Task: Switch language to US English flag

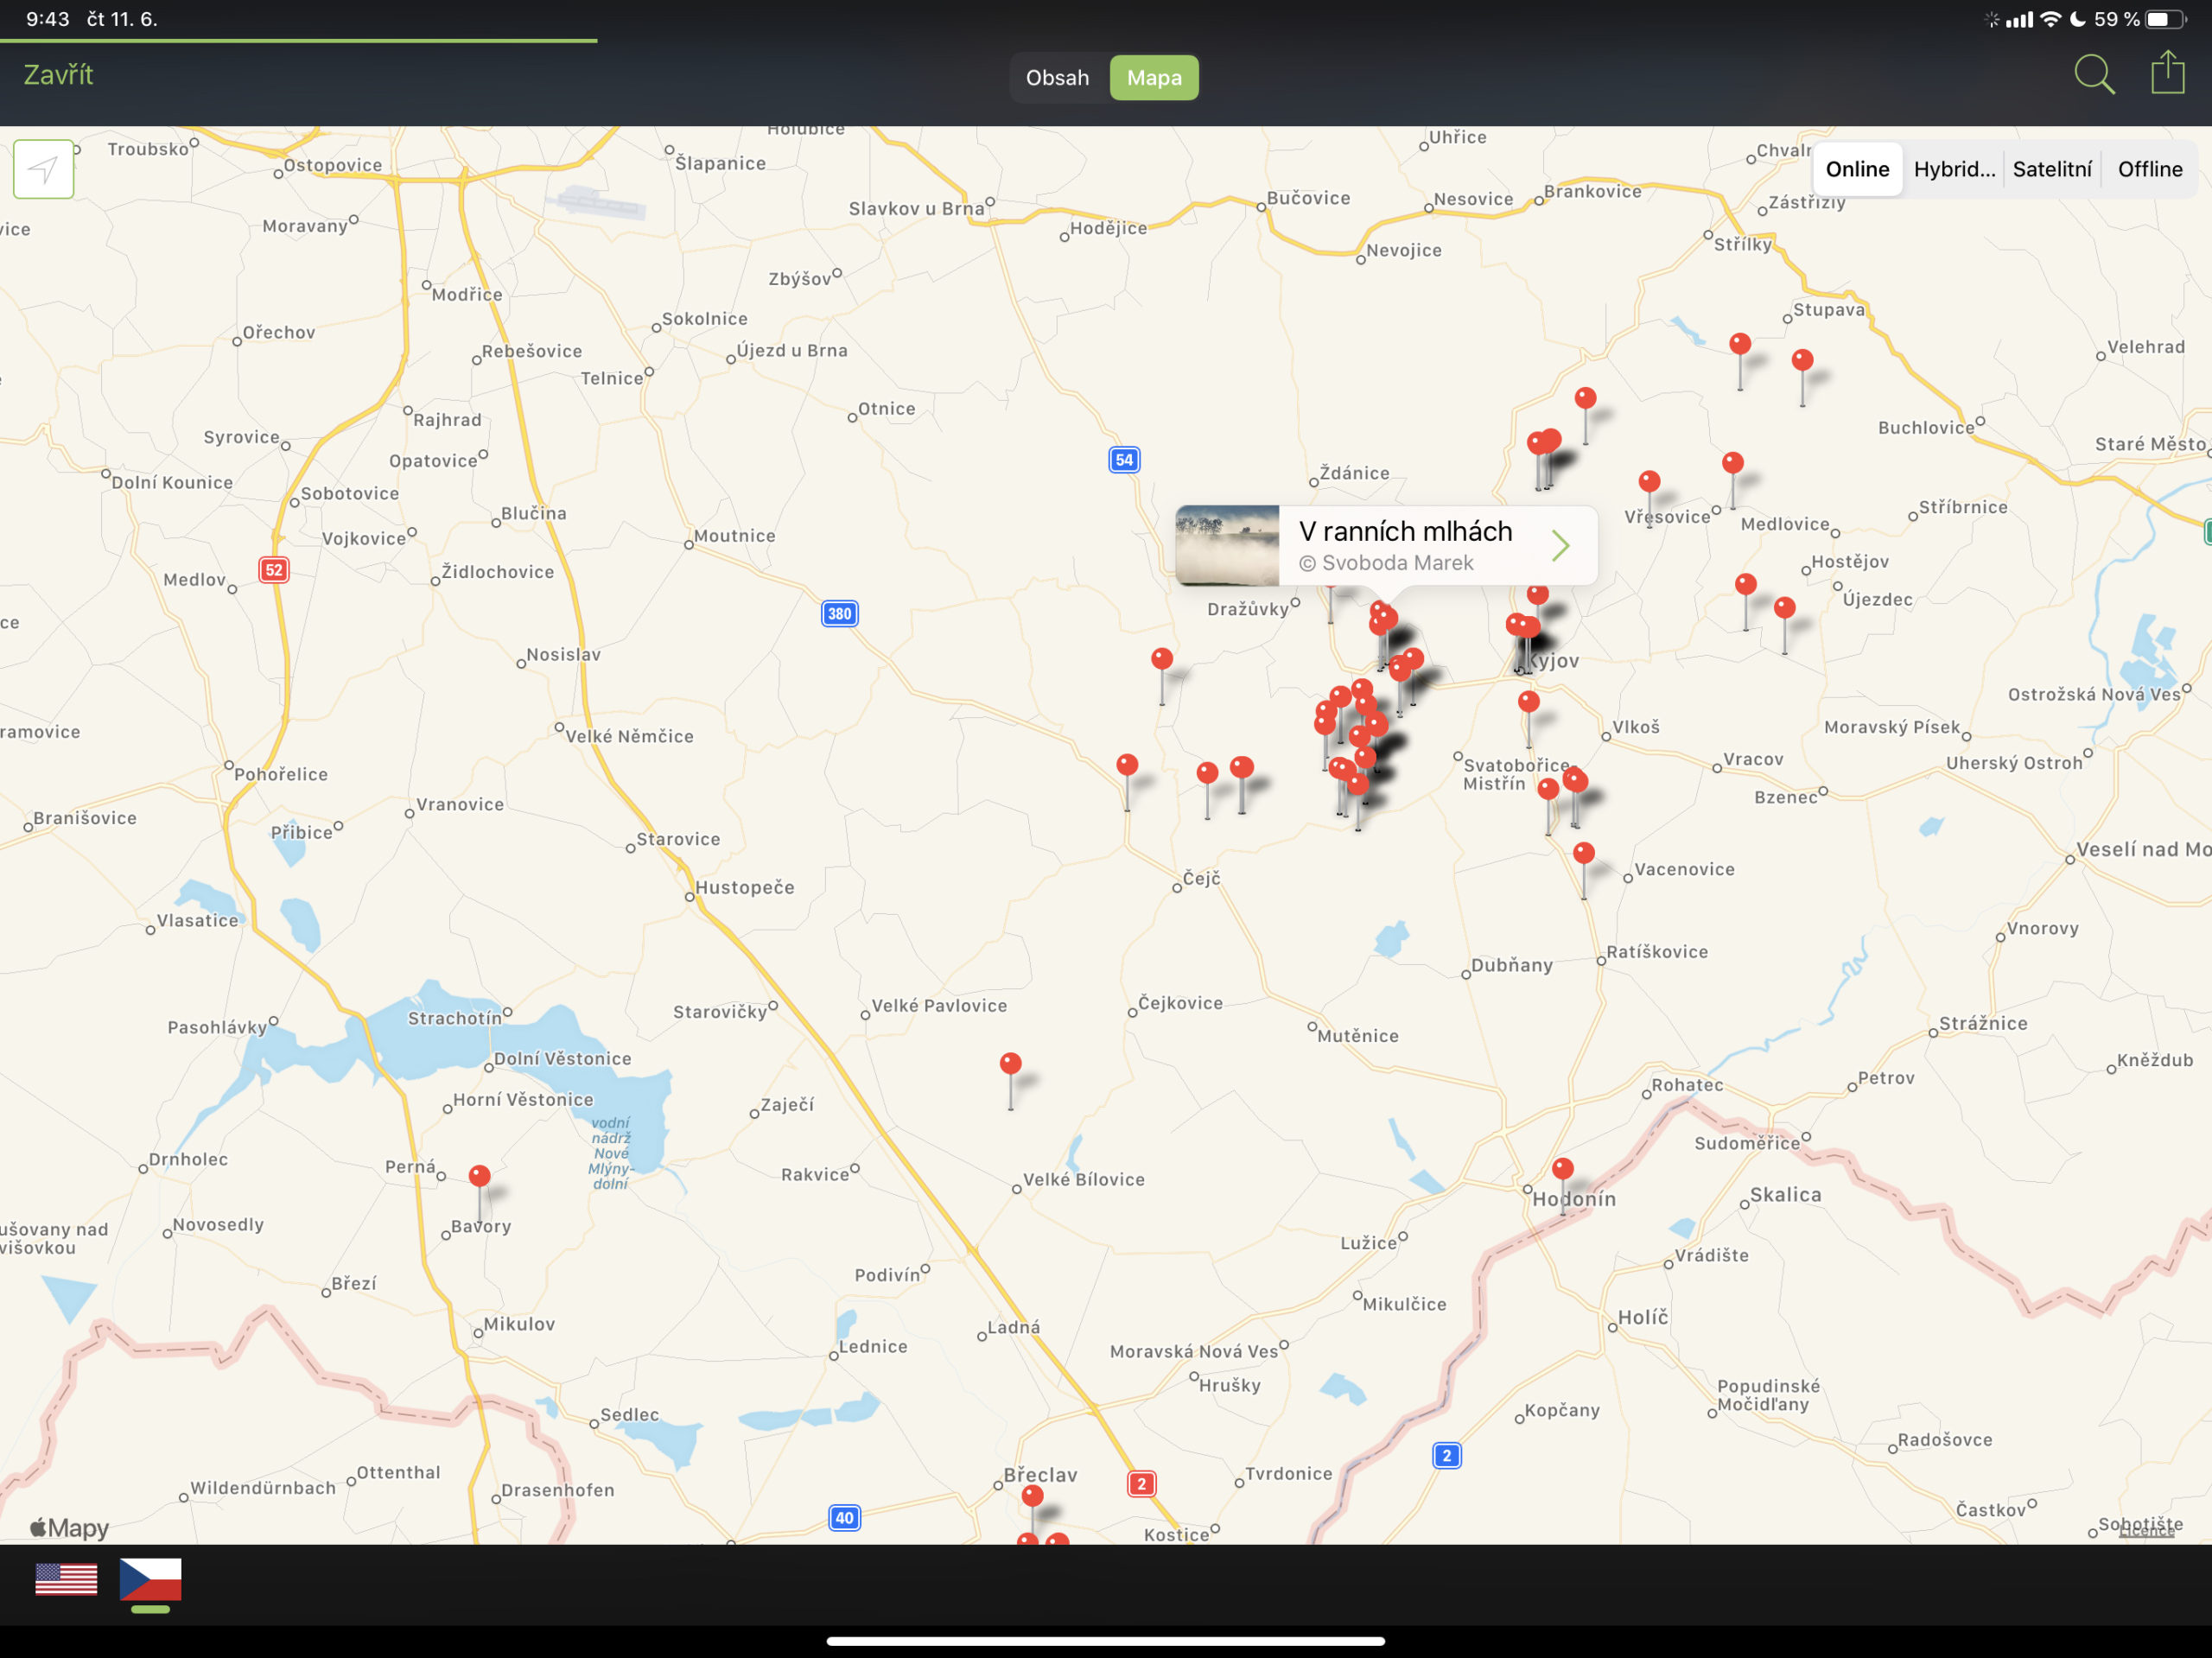Action: [66, 1579]
